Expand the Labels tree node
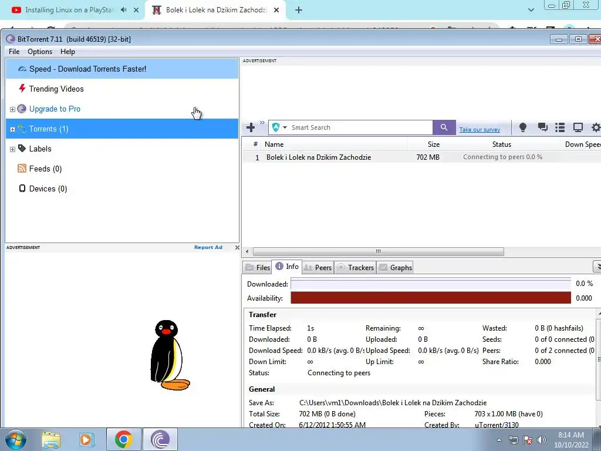The image size is (601, 451). [x=12, y=149]
